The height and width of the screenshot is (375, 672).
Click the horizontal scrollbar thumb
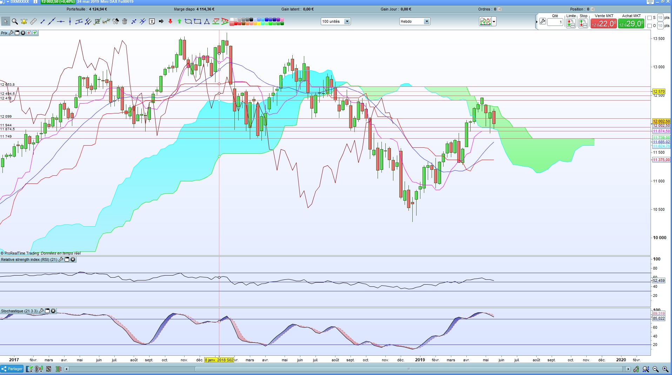408,369
